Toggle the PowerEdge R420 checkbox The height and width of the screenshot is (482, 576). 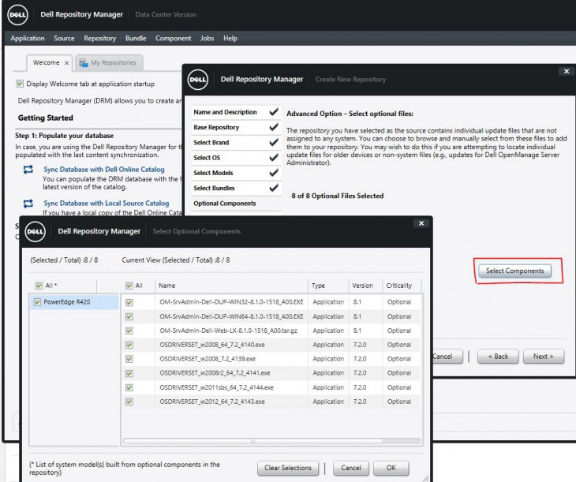38,302
